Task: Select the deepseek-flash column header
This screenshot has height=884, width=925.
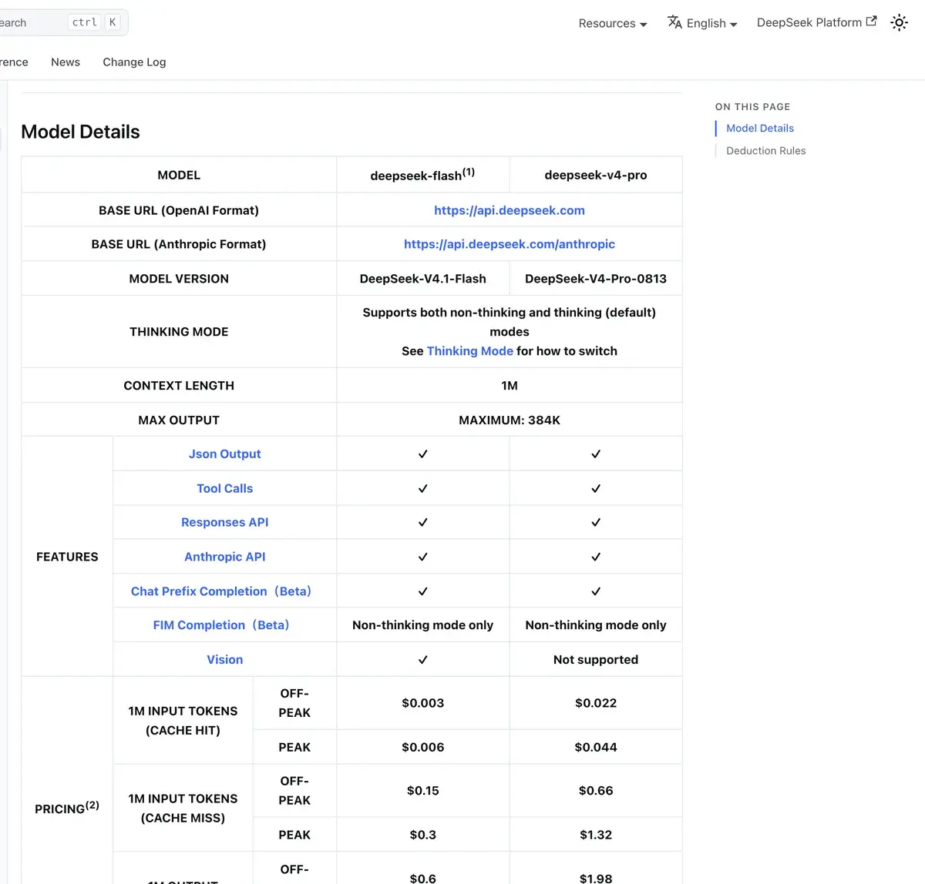Action: coord(422,175)
